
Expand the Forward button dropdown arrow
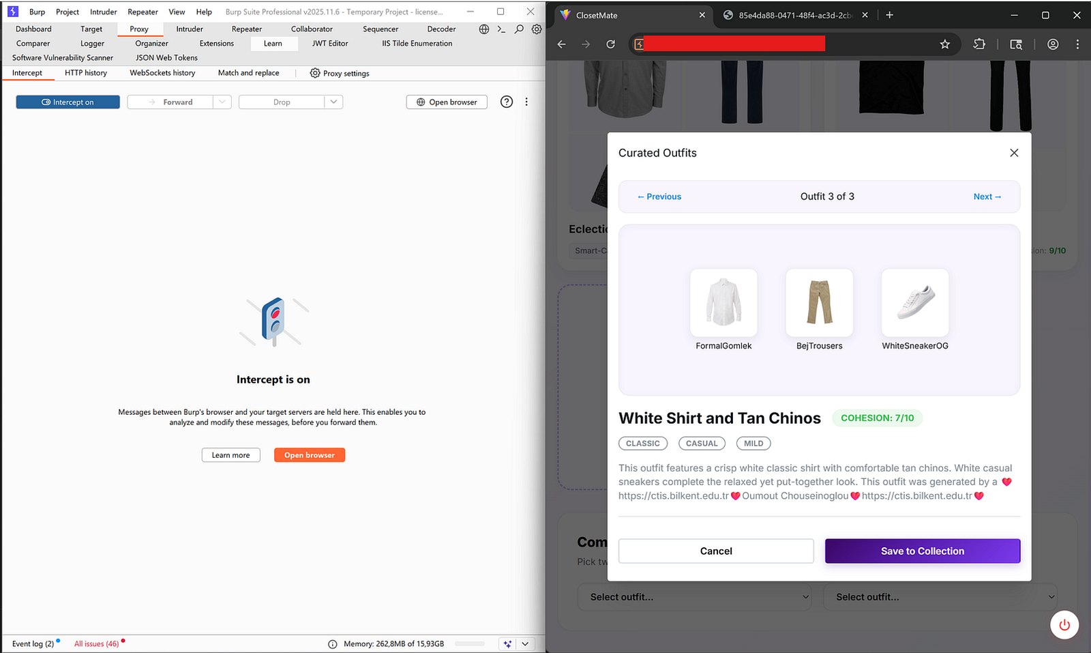222,102
